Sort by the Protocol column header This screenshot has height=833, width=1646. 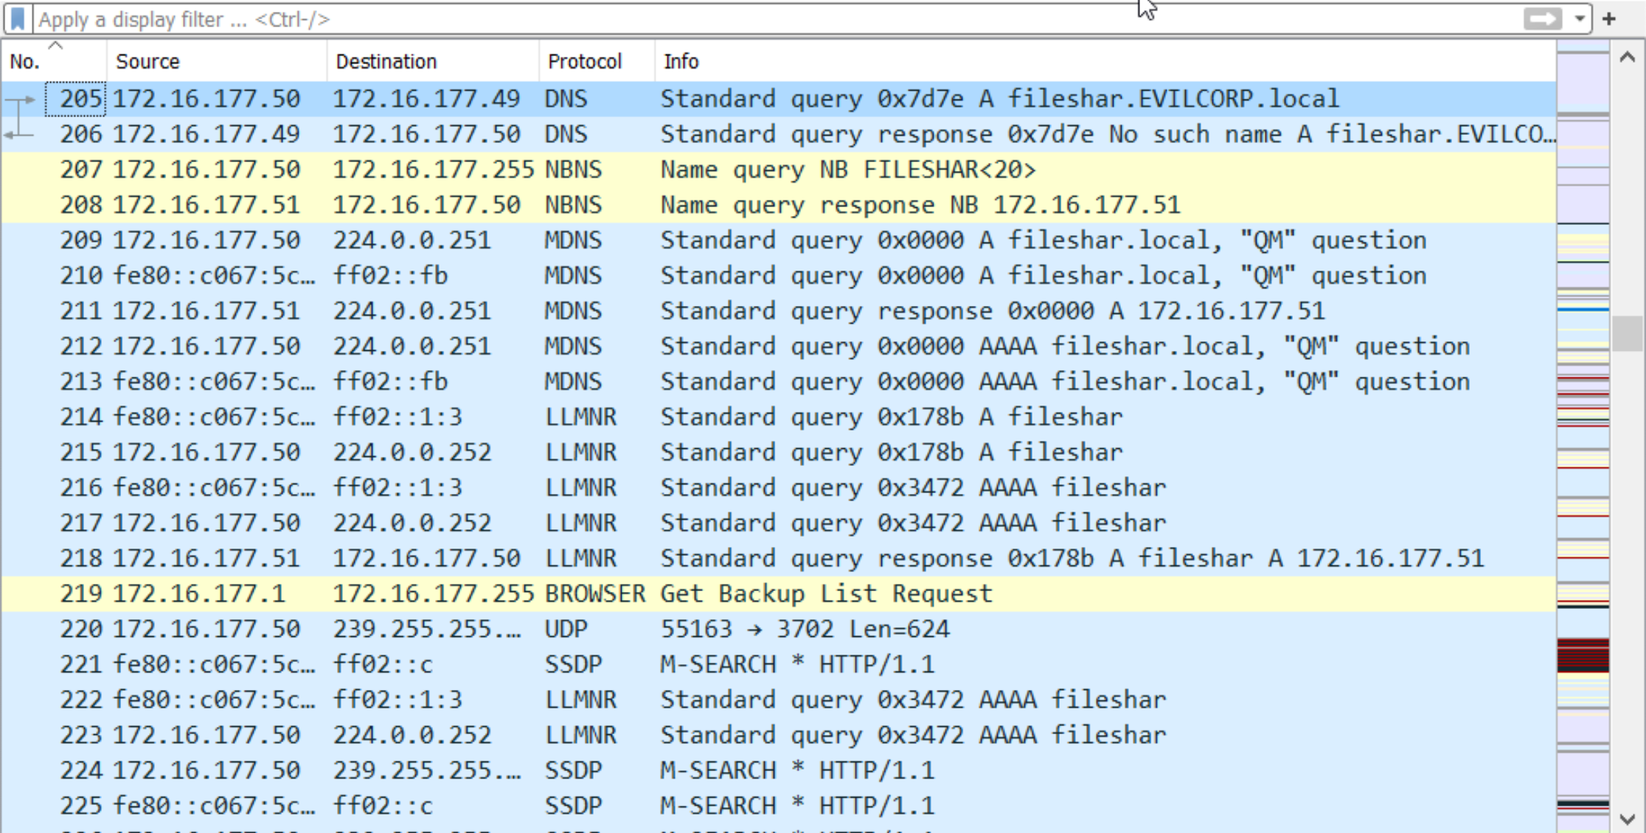point(597,61)
